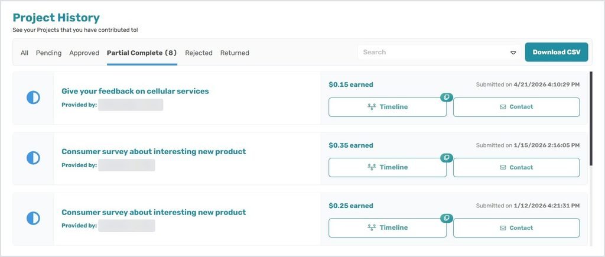Switch to the Pending tab

[48, 53]
